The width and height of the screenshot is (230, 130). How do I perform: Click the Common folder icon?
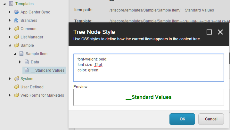(16, 29)
